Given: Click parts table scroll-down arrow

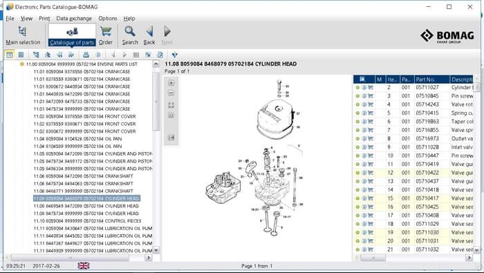Looking at the screenshot, I should (x=476, y=250).
